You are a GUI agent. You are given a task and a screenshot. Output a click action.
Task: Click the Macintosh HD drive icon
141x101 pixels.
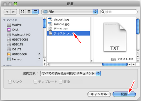(9, 35)
